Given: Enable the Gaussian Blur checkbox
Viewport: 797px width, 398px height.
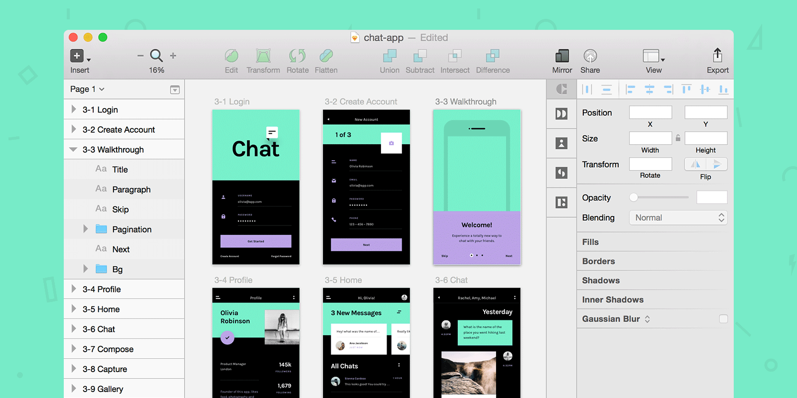Looking at the screenshot, I should 723,319.
